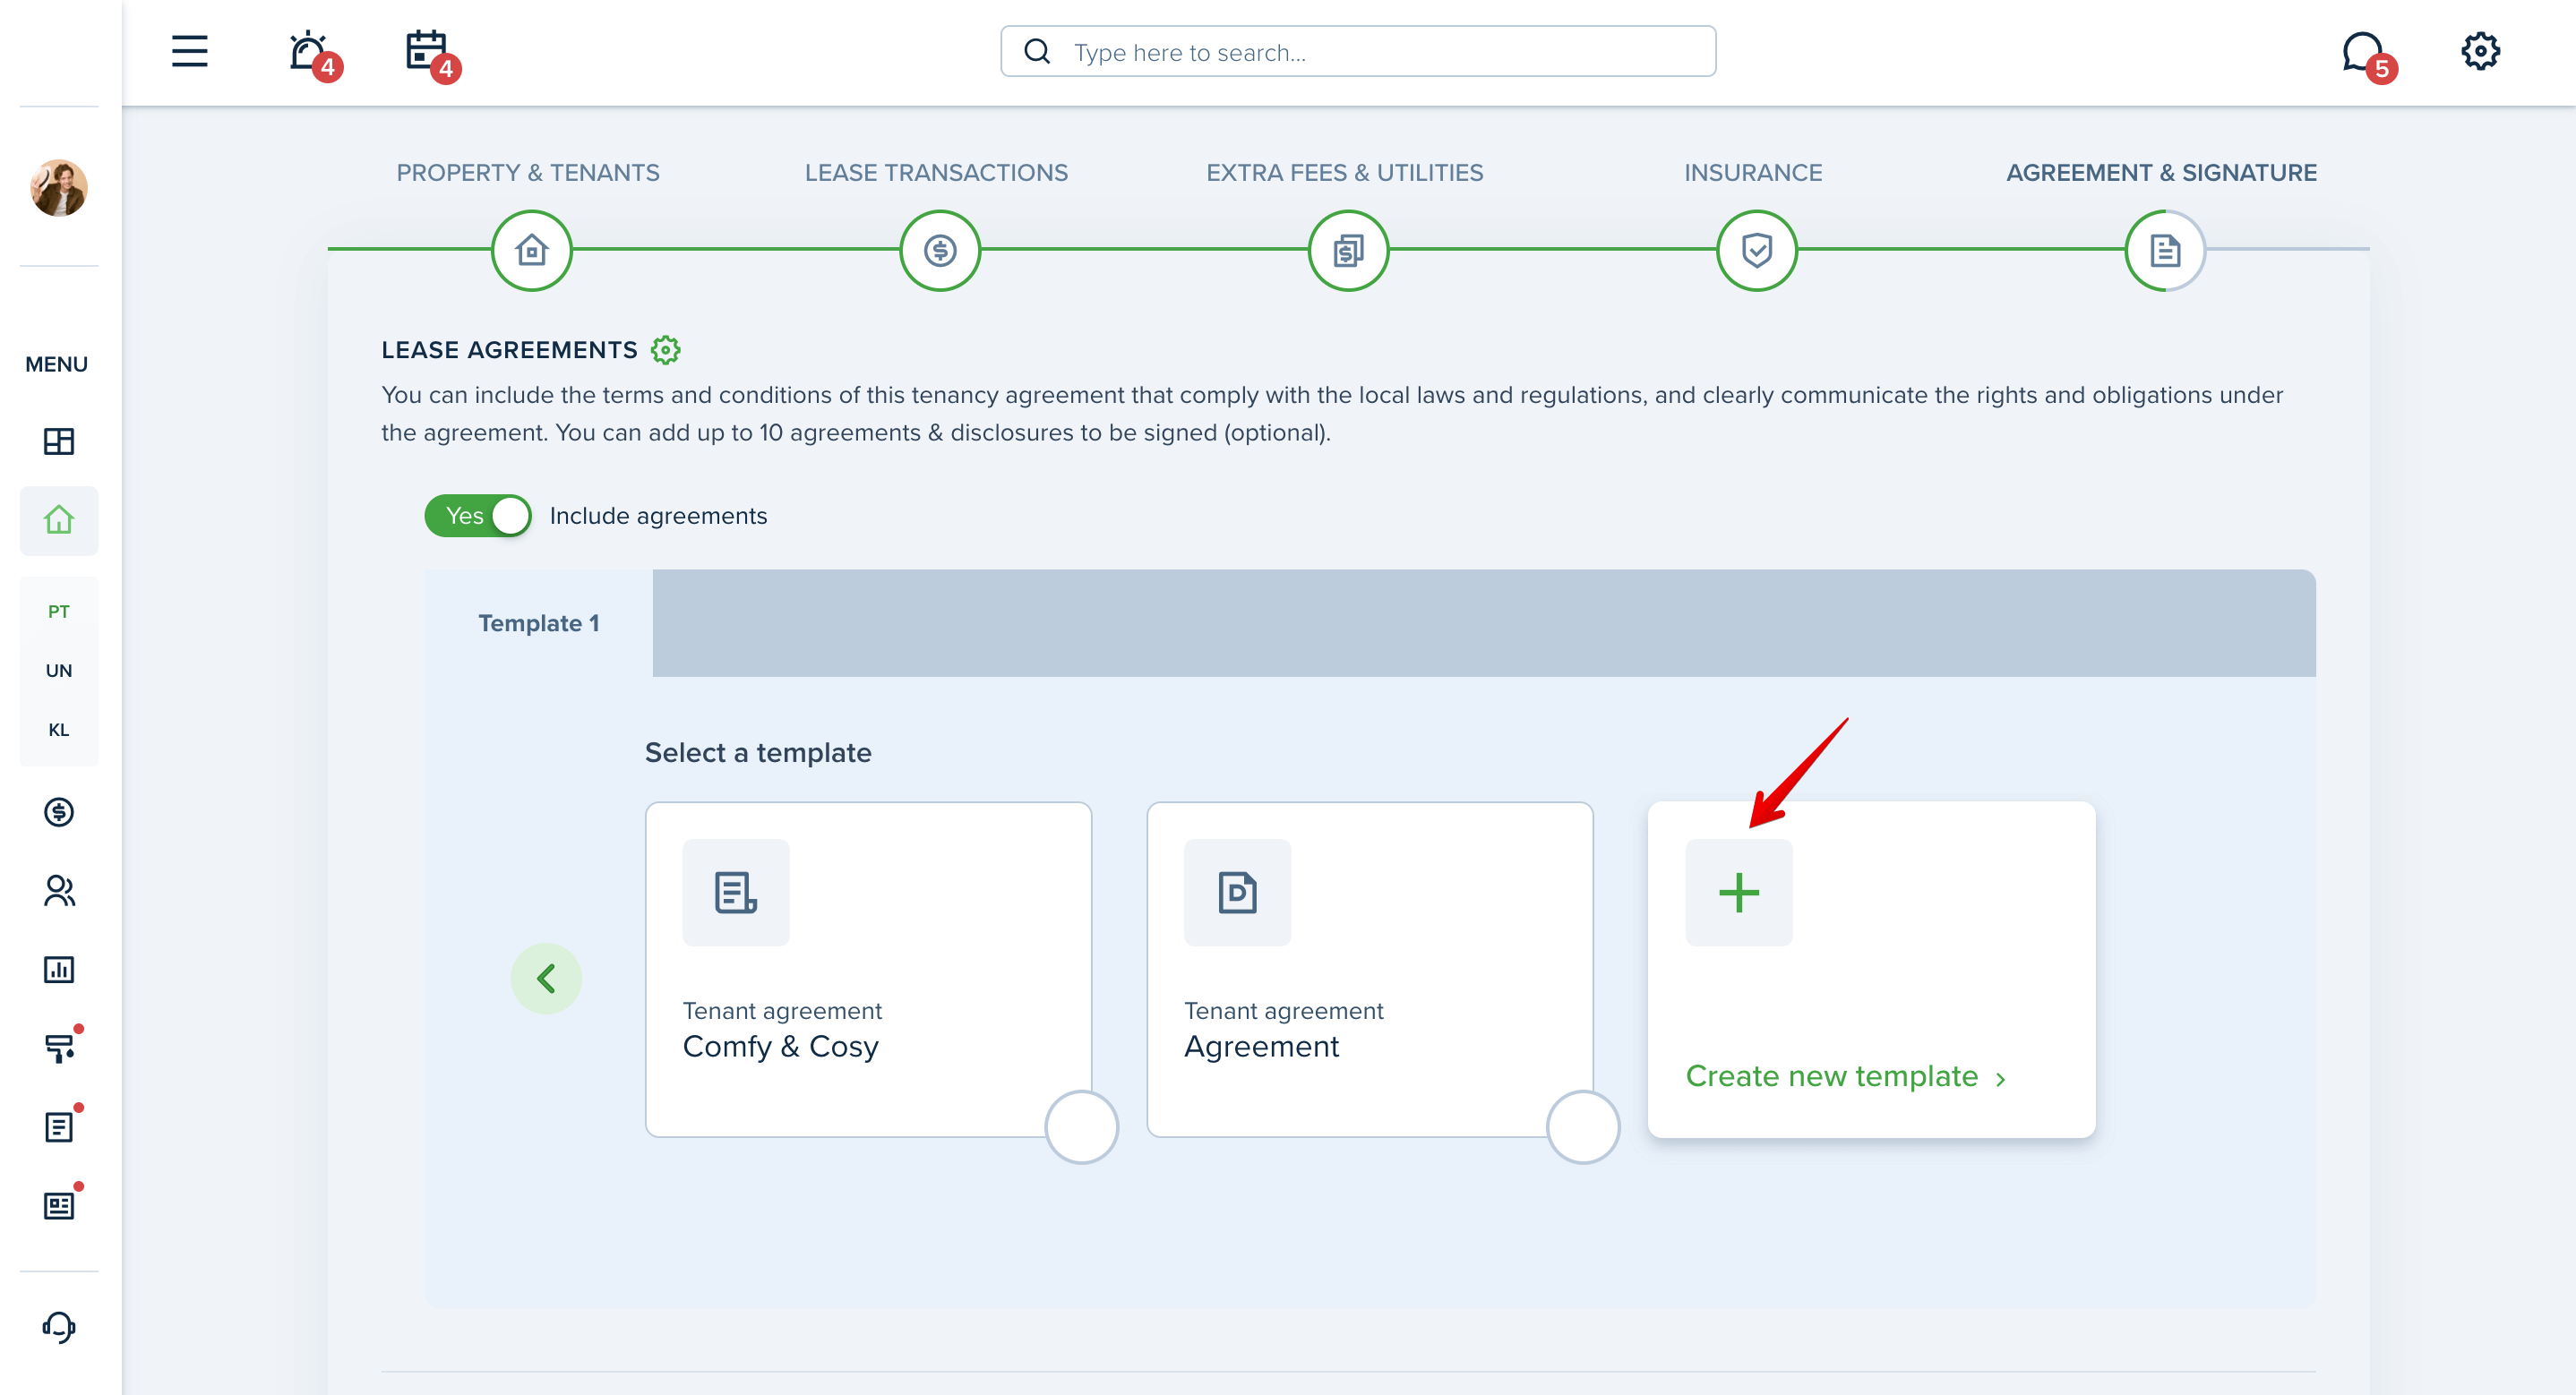Open the support headset icon
The image size is (2576, 1395).
pyautogui.click(x=59, y=1327)
